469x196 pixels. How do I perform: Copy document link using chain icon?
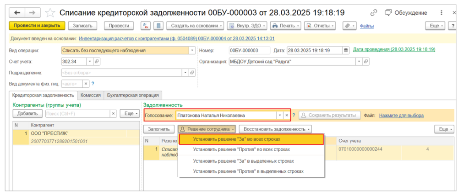click(x=374, y=13)
